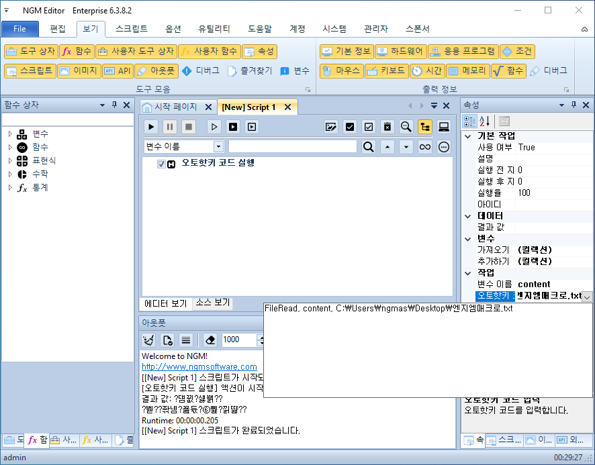Toggle the infinity search option icon
Viewport: 595px width, 465px height.
coord(424,147)
